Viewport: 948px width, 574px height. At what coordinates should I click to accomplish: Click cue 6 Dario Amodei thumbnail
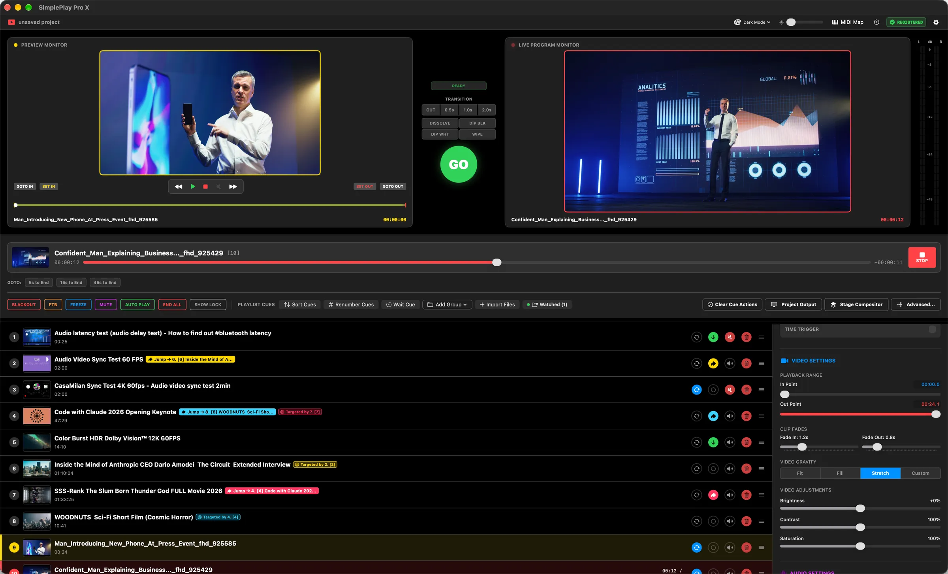(x=37, y=469)
